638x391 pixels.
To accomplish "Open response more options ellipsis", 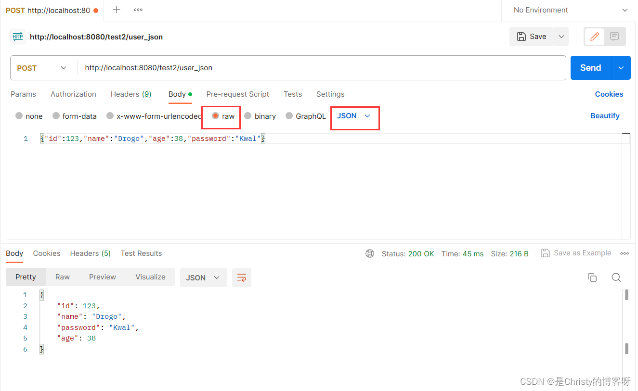I will point(625,253).
